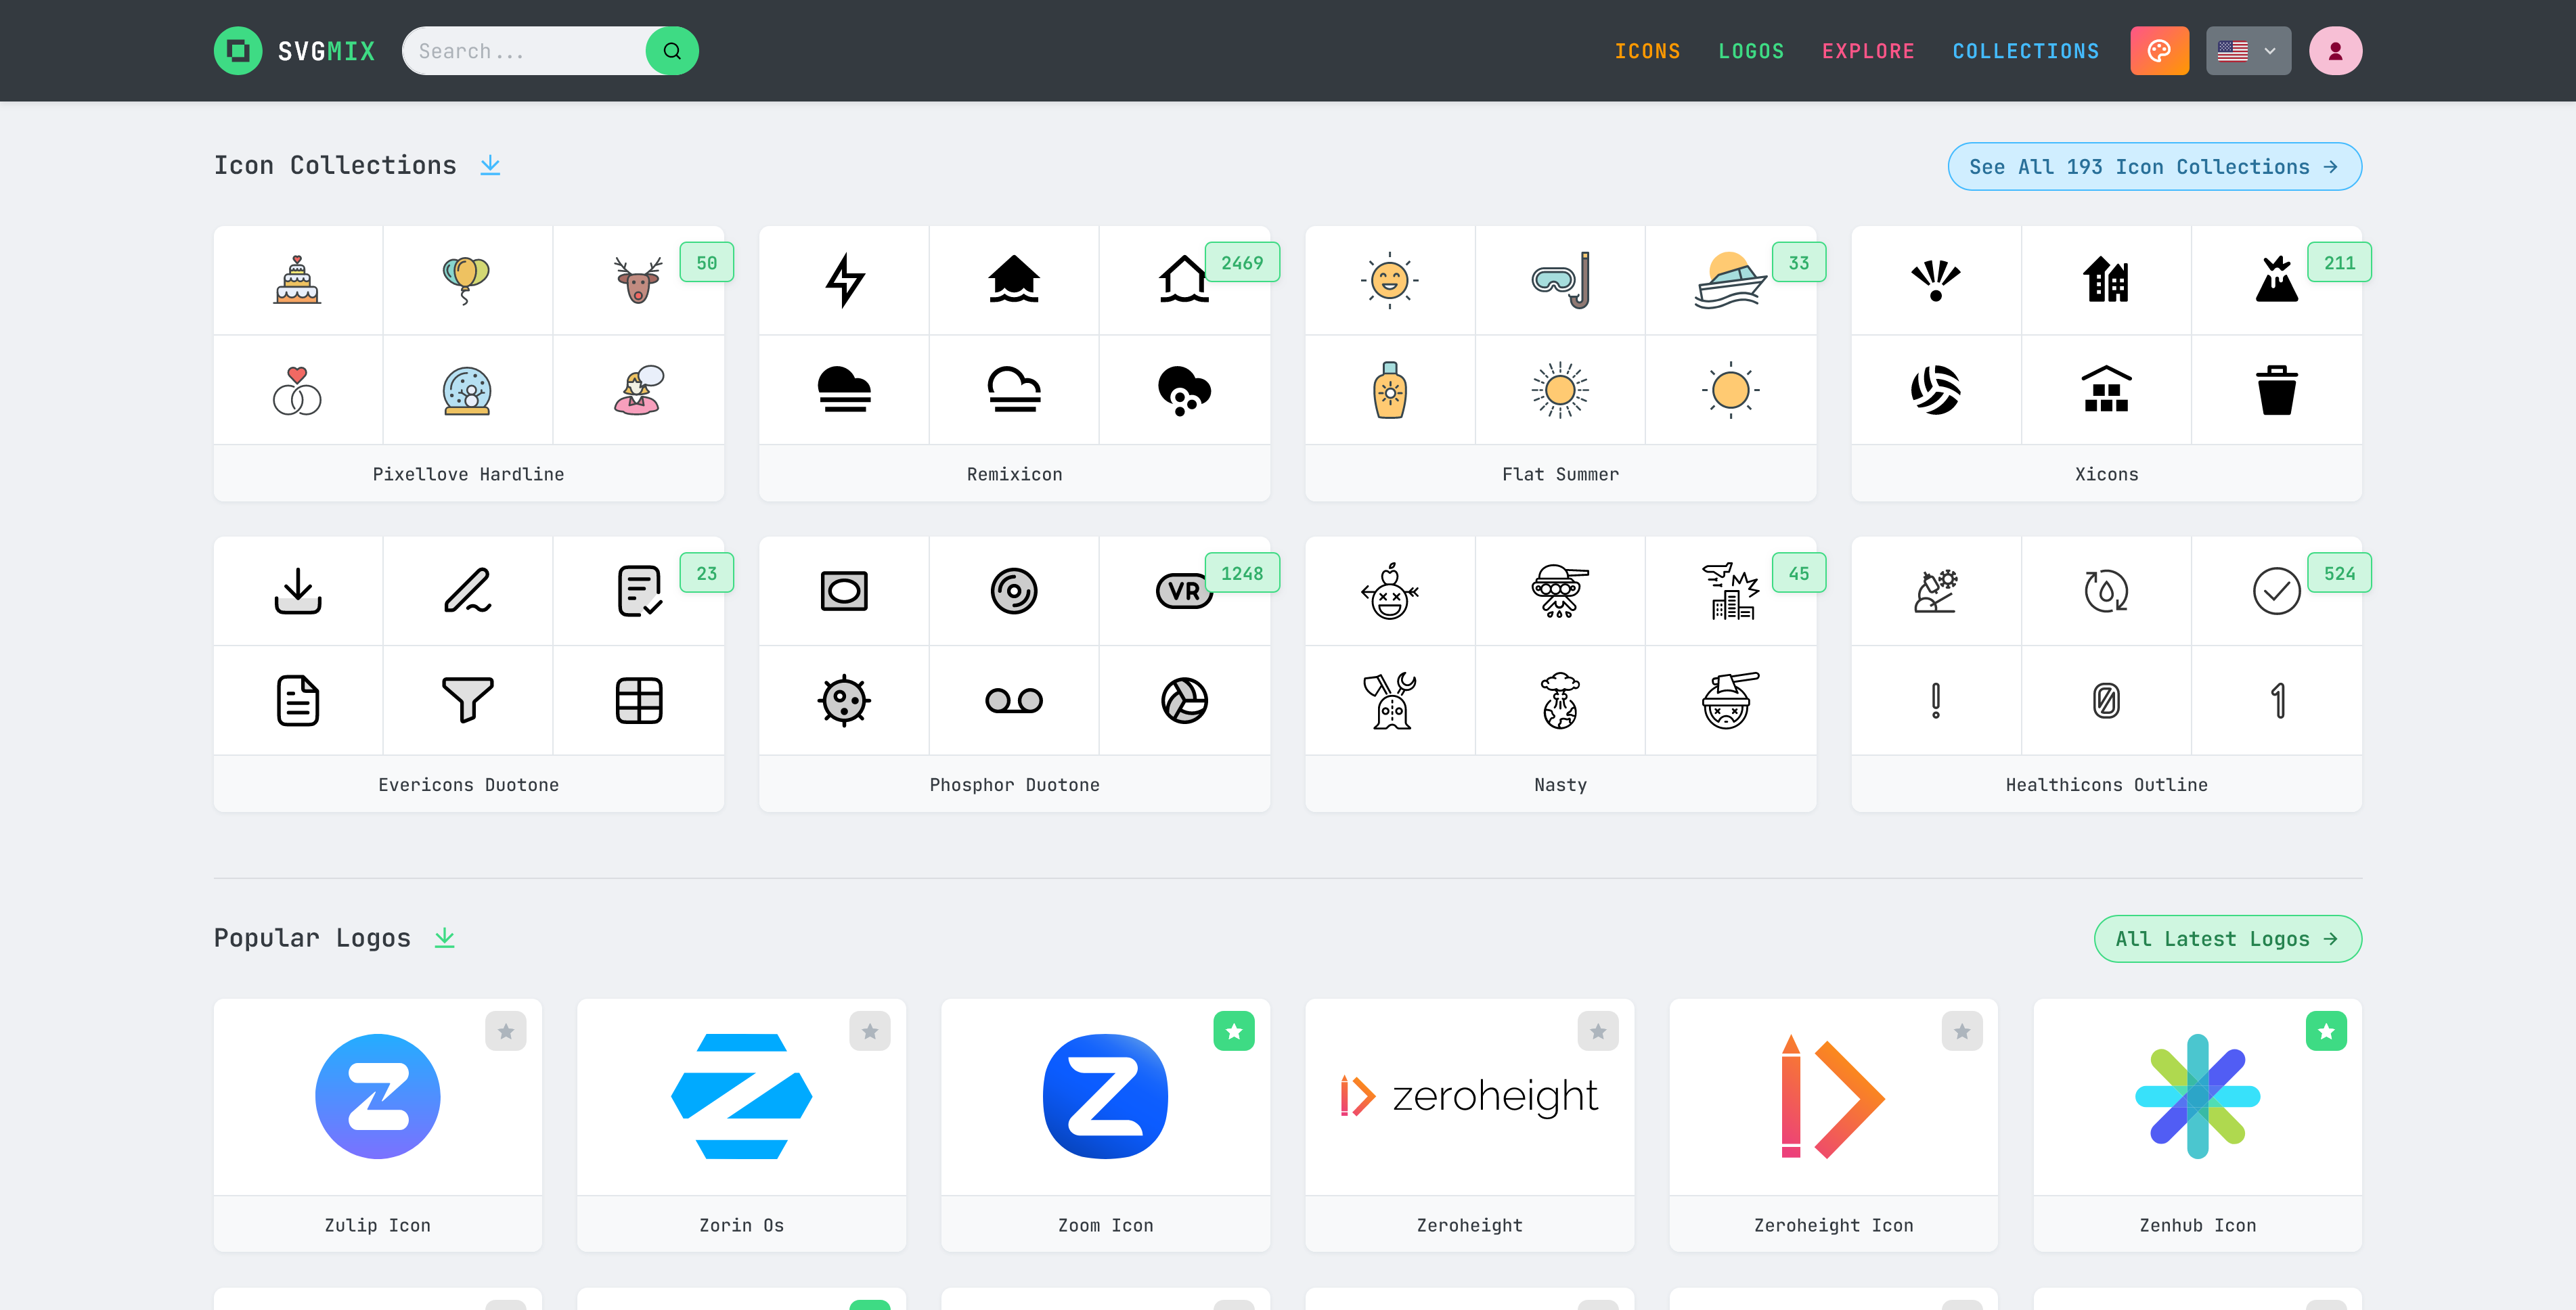Click All Latest Logos button
2576x1310 pixels.
tap(2227, 939)
